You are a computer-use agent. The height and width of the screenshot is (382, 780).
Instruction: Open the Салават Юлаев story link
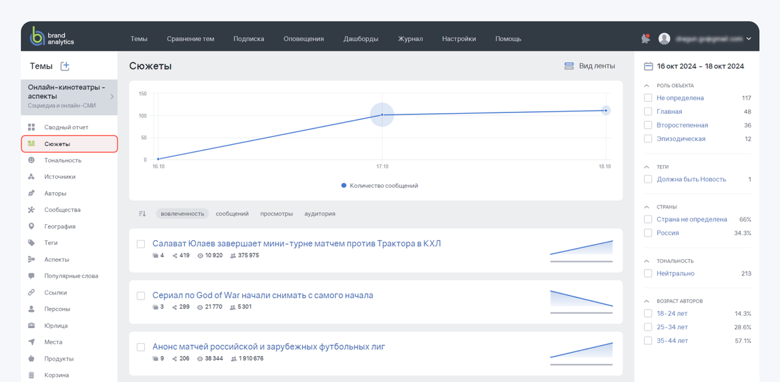[x=296, y=244]
